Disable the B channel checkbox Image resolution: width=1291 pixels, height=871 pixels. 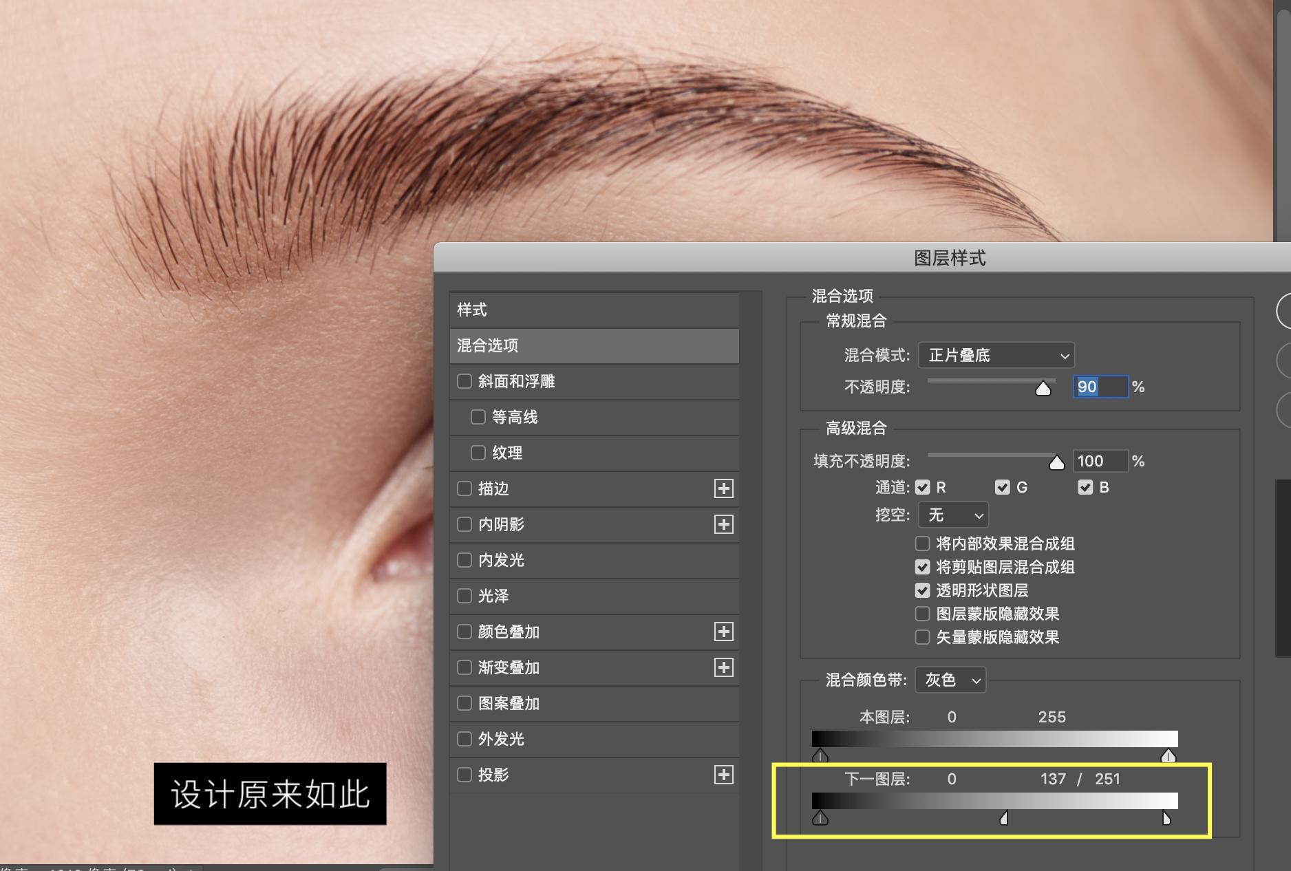1086,487
